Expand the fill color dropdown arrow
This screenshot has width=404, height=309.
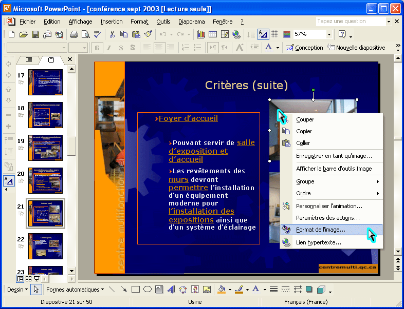point(230,290)
